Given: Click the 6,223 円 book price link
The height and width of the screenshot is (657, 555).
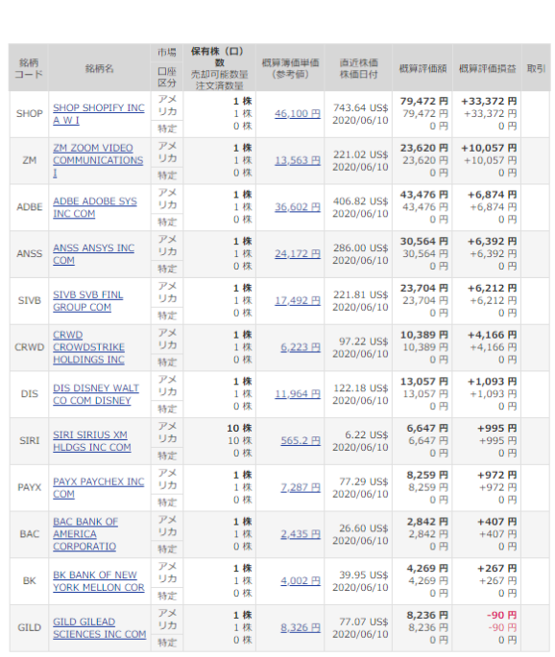Looking at the screenshot, I should (301, 347).
